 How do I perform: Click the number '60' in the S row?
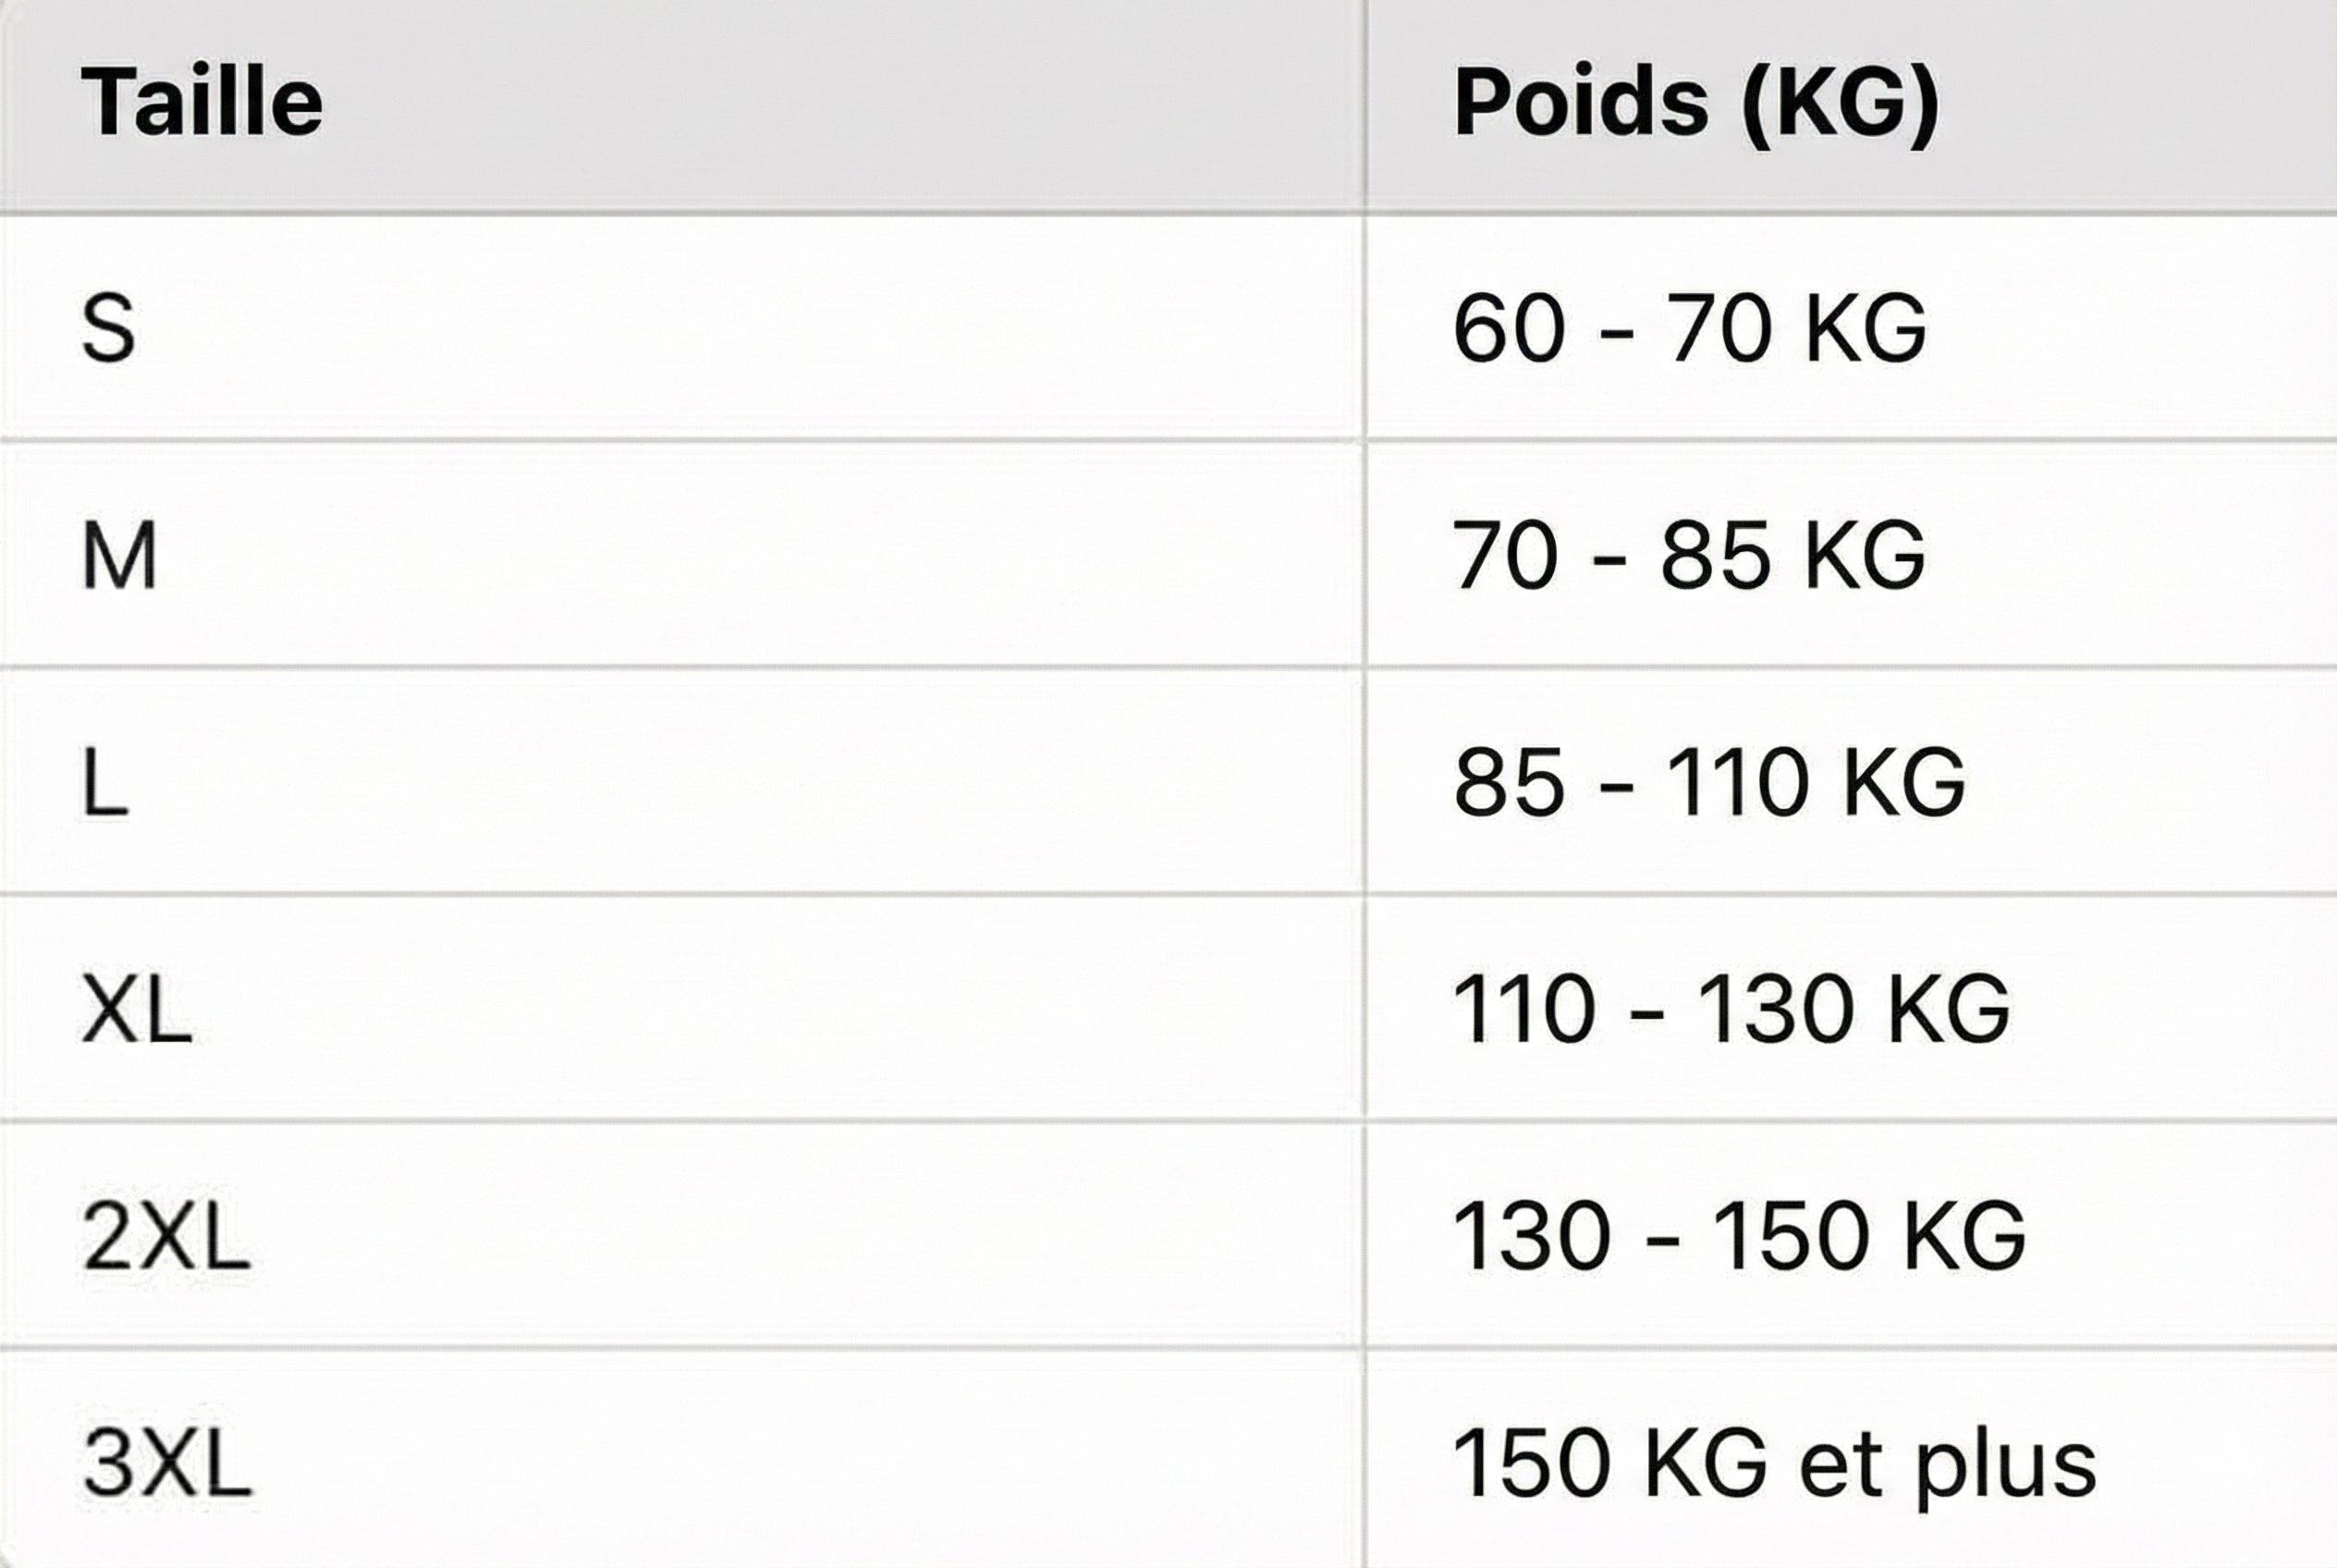1508,328
